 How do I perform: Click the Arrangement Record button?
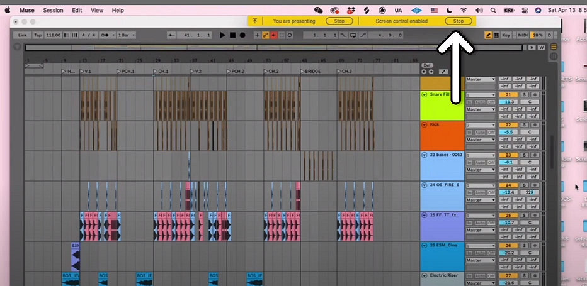tap(242, 35)
